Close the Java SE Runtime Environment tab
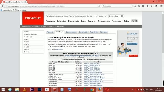This screenshot has height=92, width=164. (25, 2)
